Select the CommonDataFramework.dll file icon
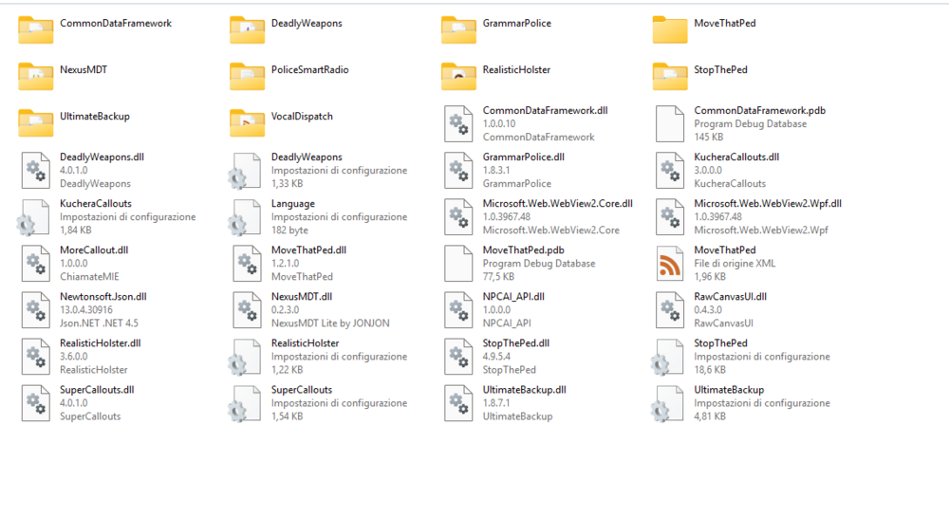The width and height of the screenshot is (949, 517). coord(458,123)
